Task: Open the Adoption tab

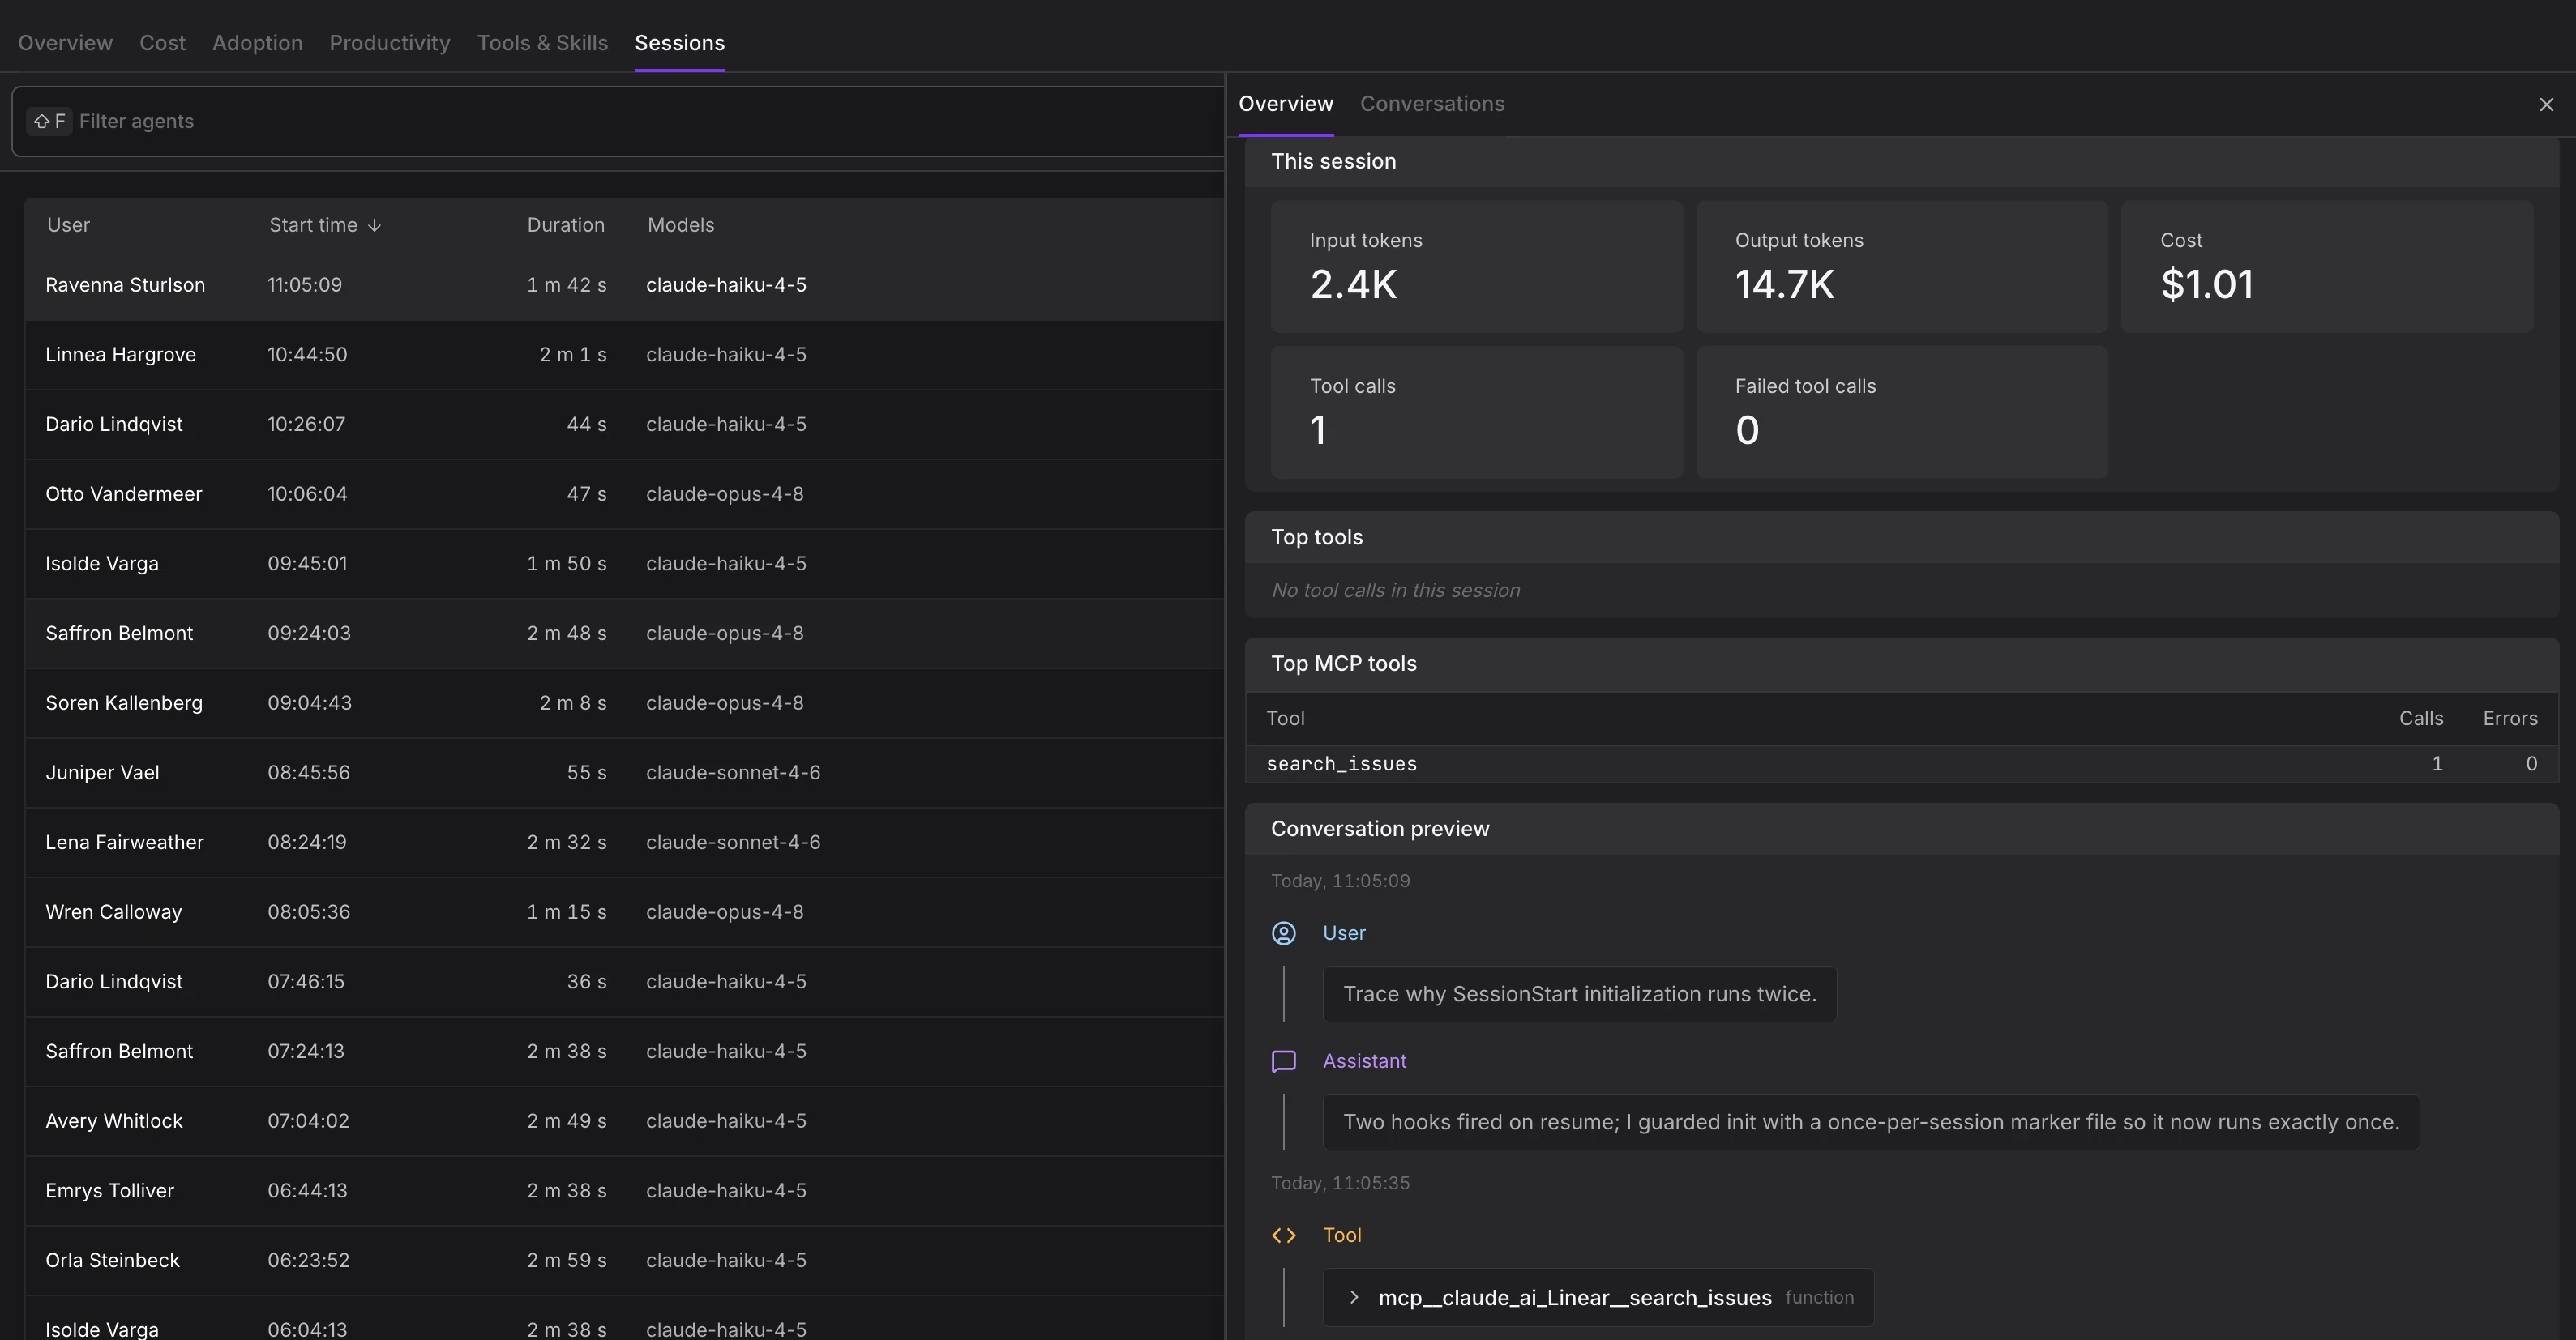Action: pos(257,42)
